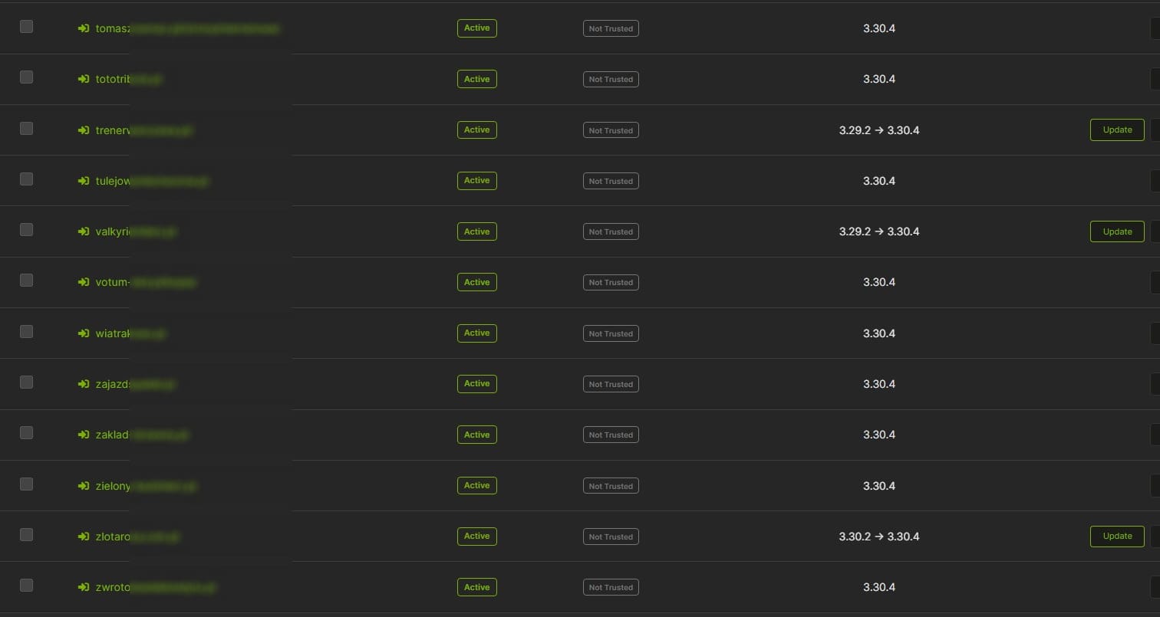Update the valkyrie site to 3.30.4

coord(1116,231)
